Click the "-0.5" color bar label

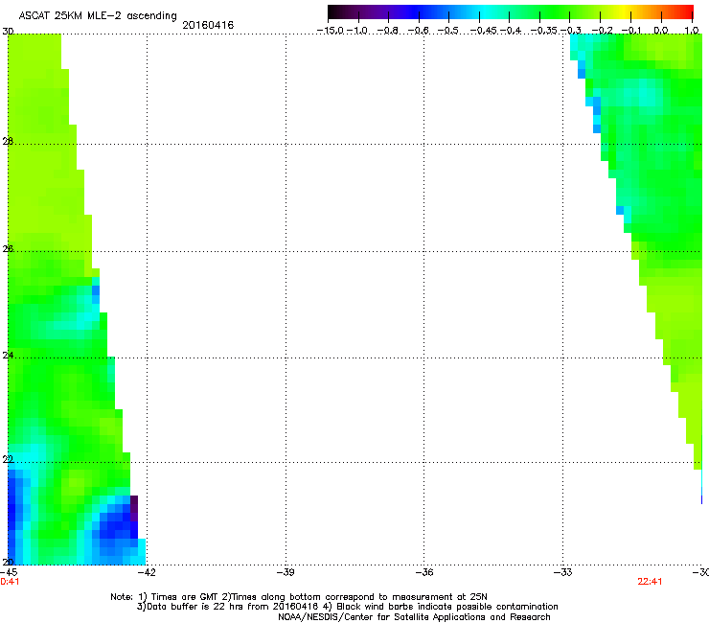448,31
